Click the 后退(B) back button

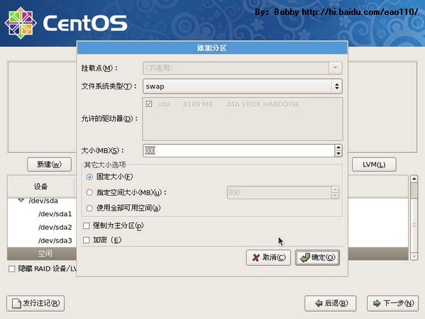pos(331,303)
